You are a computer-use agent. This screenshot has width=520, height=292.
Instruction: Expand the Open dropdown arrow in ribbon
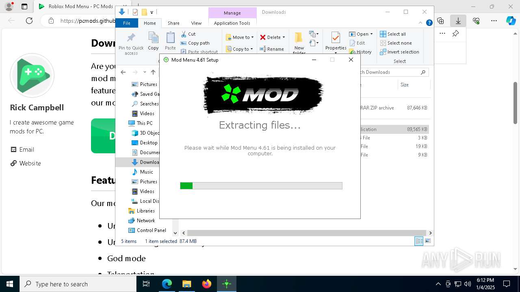coord(371,34)
